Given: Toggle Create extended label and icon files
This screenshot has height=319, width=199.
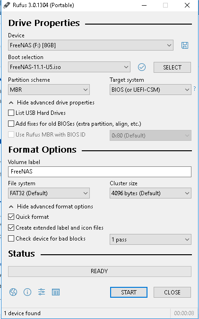Looking at the screenshot, I should [x=11, y=227].
